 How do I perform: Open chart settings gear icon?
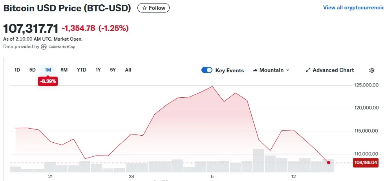tap(372, 70)
